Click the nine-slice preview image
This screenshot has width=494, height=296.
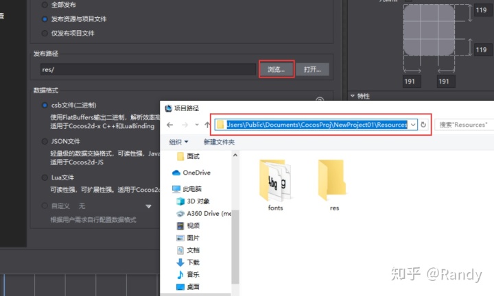[x=429, y=30]
